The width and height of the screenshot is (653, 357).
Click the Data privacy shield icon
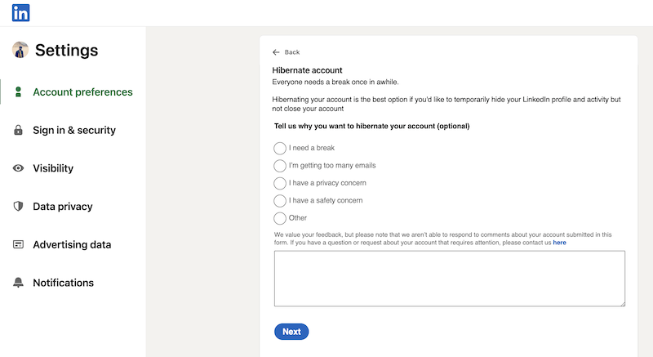19,207
